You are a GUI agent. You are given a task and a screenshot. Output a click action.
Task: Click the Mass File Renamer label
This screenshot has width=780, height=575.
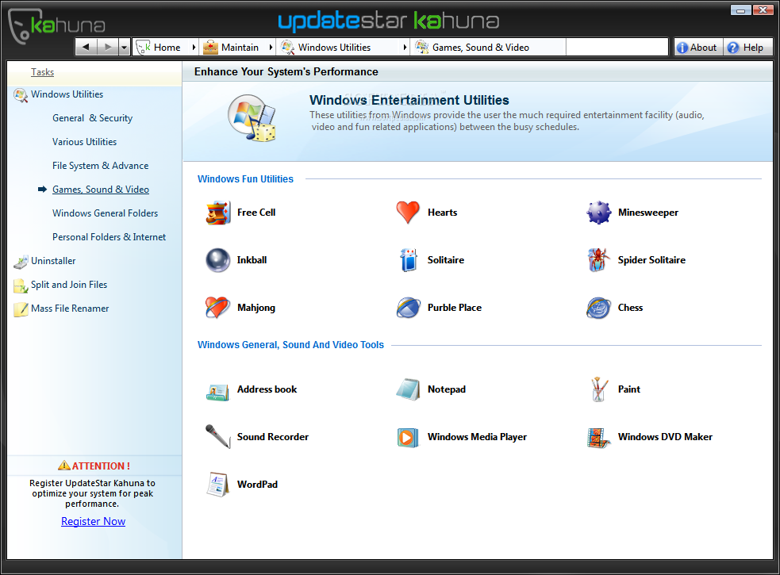point(70,309)
